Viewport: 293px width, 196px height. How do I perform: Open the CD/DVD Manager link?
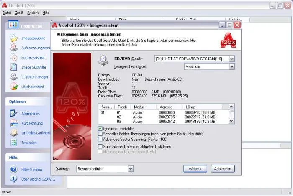[x=35, y=77]
